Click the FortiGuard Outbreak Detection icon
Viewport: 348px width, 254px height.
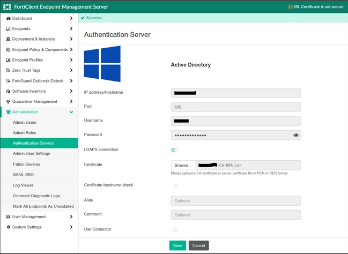pos(8,81)
